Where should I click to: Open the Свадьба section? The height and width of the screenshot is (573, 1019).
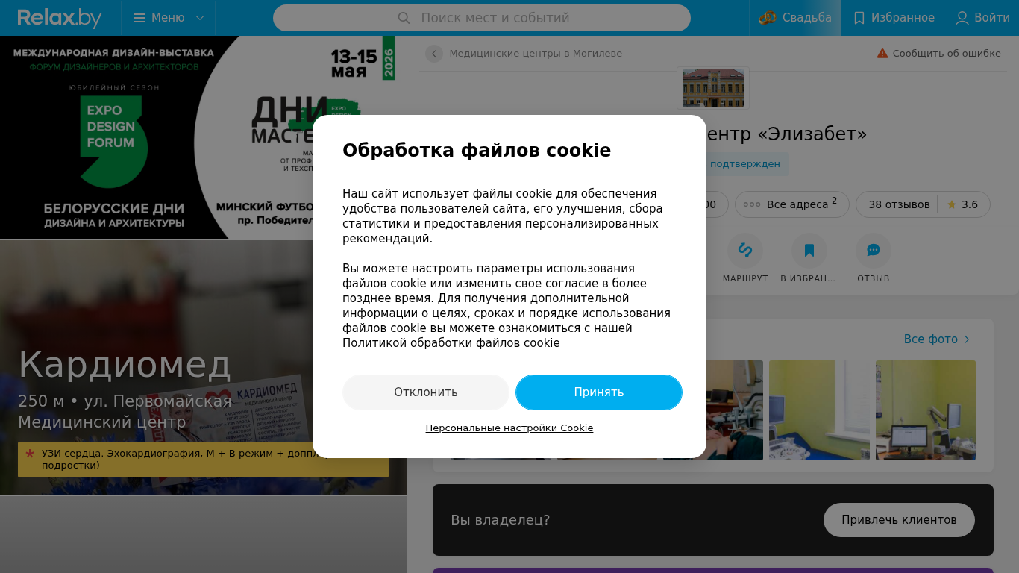point(795,18)
